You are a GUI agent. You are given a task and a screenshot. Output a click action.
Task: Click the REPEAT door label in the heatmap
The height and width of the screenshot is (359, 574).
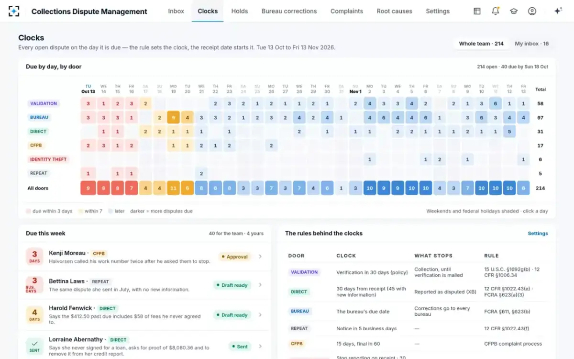pos(39,173)
